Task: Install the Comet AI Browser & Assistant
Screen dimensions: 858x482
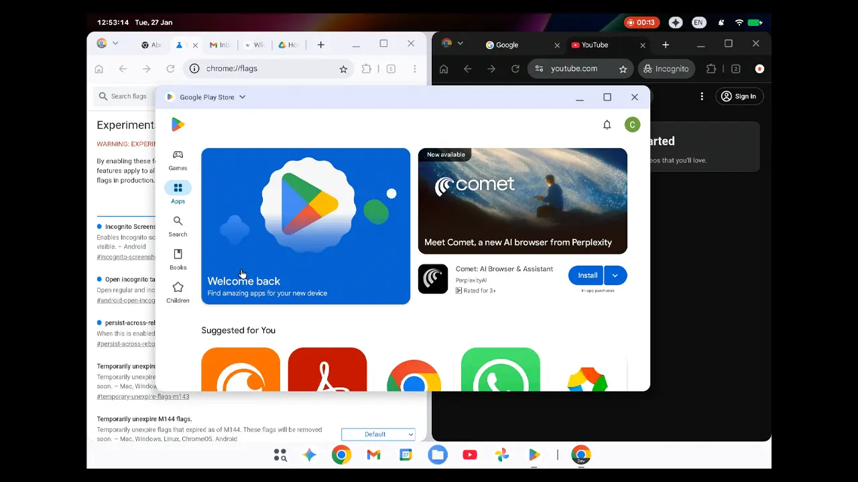Action: [586, 275]
